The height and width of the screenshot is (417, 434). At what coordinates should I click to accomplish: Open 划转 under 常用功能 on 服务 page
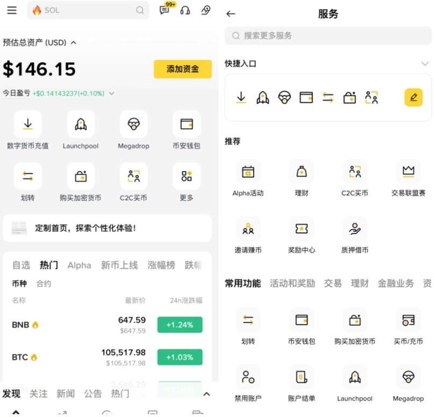248,320
